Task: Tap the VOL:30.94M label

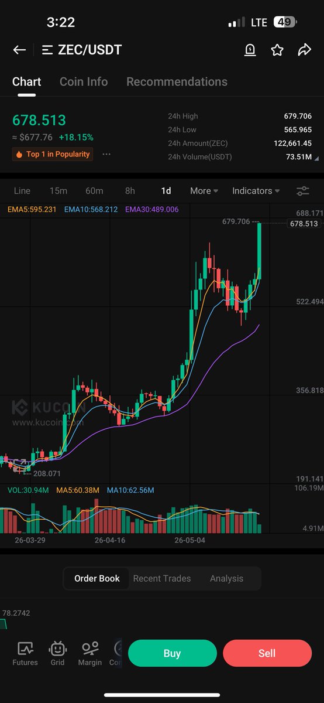Action: [29, 490]
